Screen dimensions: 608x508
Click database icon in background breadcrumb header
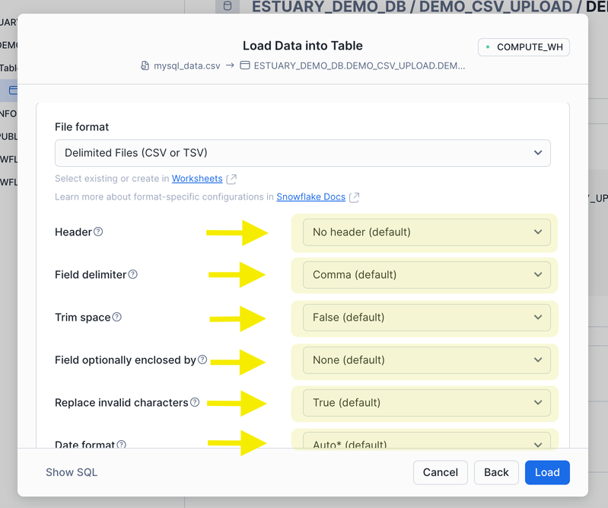(228, 6)
